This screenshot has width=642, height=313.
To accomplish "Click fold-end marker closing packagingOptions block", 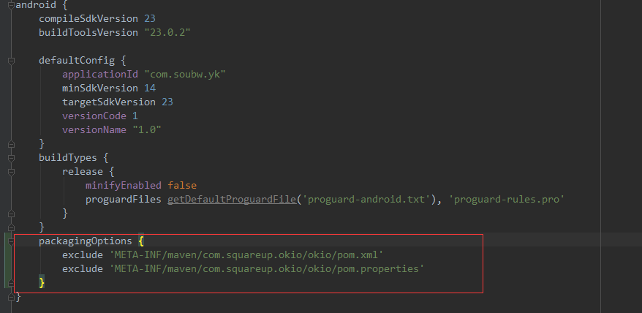I will pos(11,283).
